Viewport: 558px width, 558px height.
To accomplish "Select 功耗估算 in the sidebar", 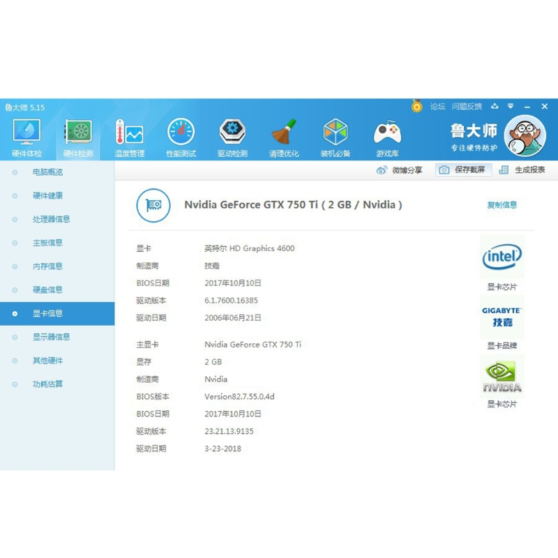I will [x=47, y=384].
